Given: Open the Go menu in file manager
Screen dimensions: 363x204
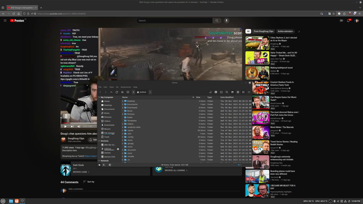Looking at the screenshot, I should [x=117, y=87].
